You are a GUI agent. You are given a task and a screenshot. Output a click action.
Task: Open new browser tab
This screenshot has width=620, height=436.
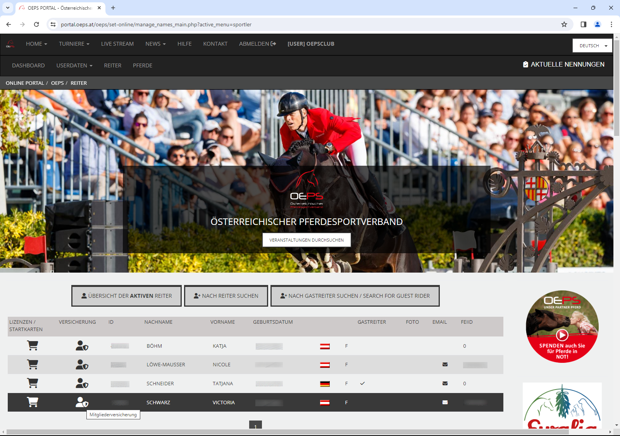point(113,8)
